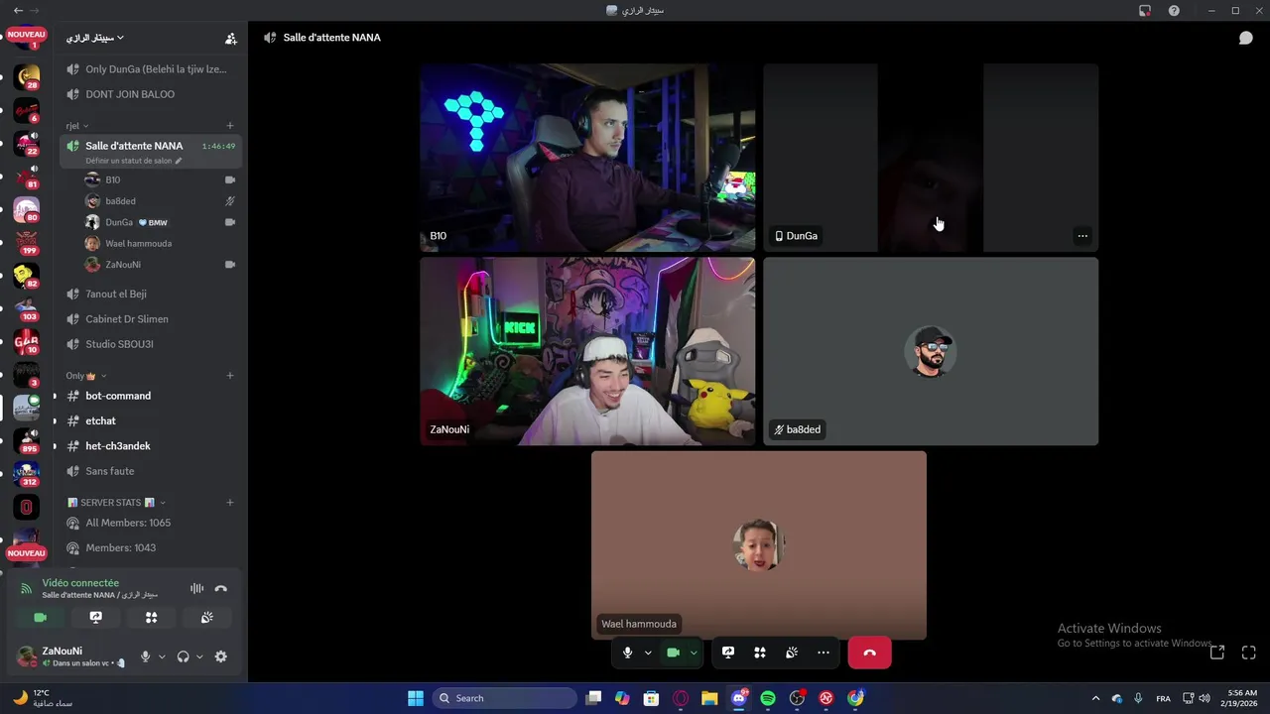The image size is (1270, 714).
Task: Join the DONT JOIN BALOO voice channel
Action: tap(149, 94)
